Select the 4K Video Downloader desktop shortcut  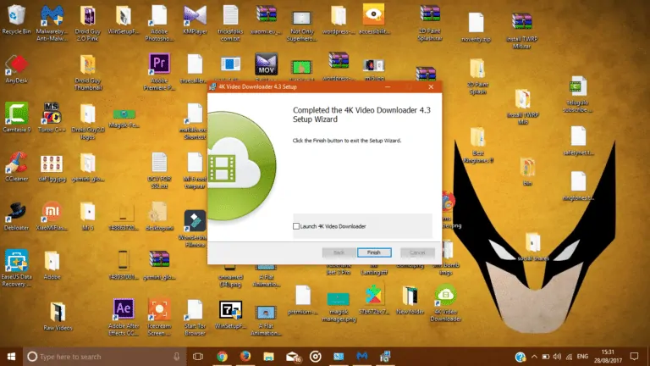[x=446, y=303]
